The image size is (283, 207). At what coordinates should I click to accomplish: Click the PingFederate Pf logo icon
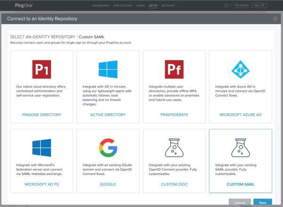point(174,69)
